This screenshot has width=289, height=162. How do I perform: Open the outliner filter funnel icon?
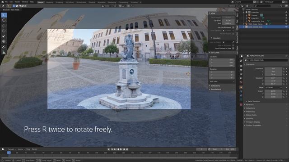(281, 6)
